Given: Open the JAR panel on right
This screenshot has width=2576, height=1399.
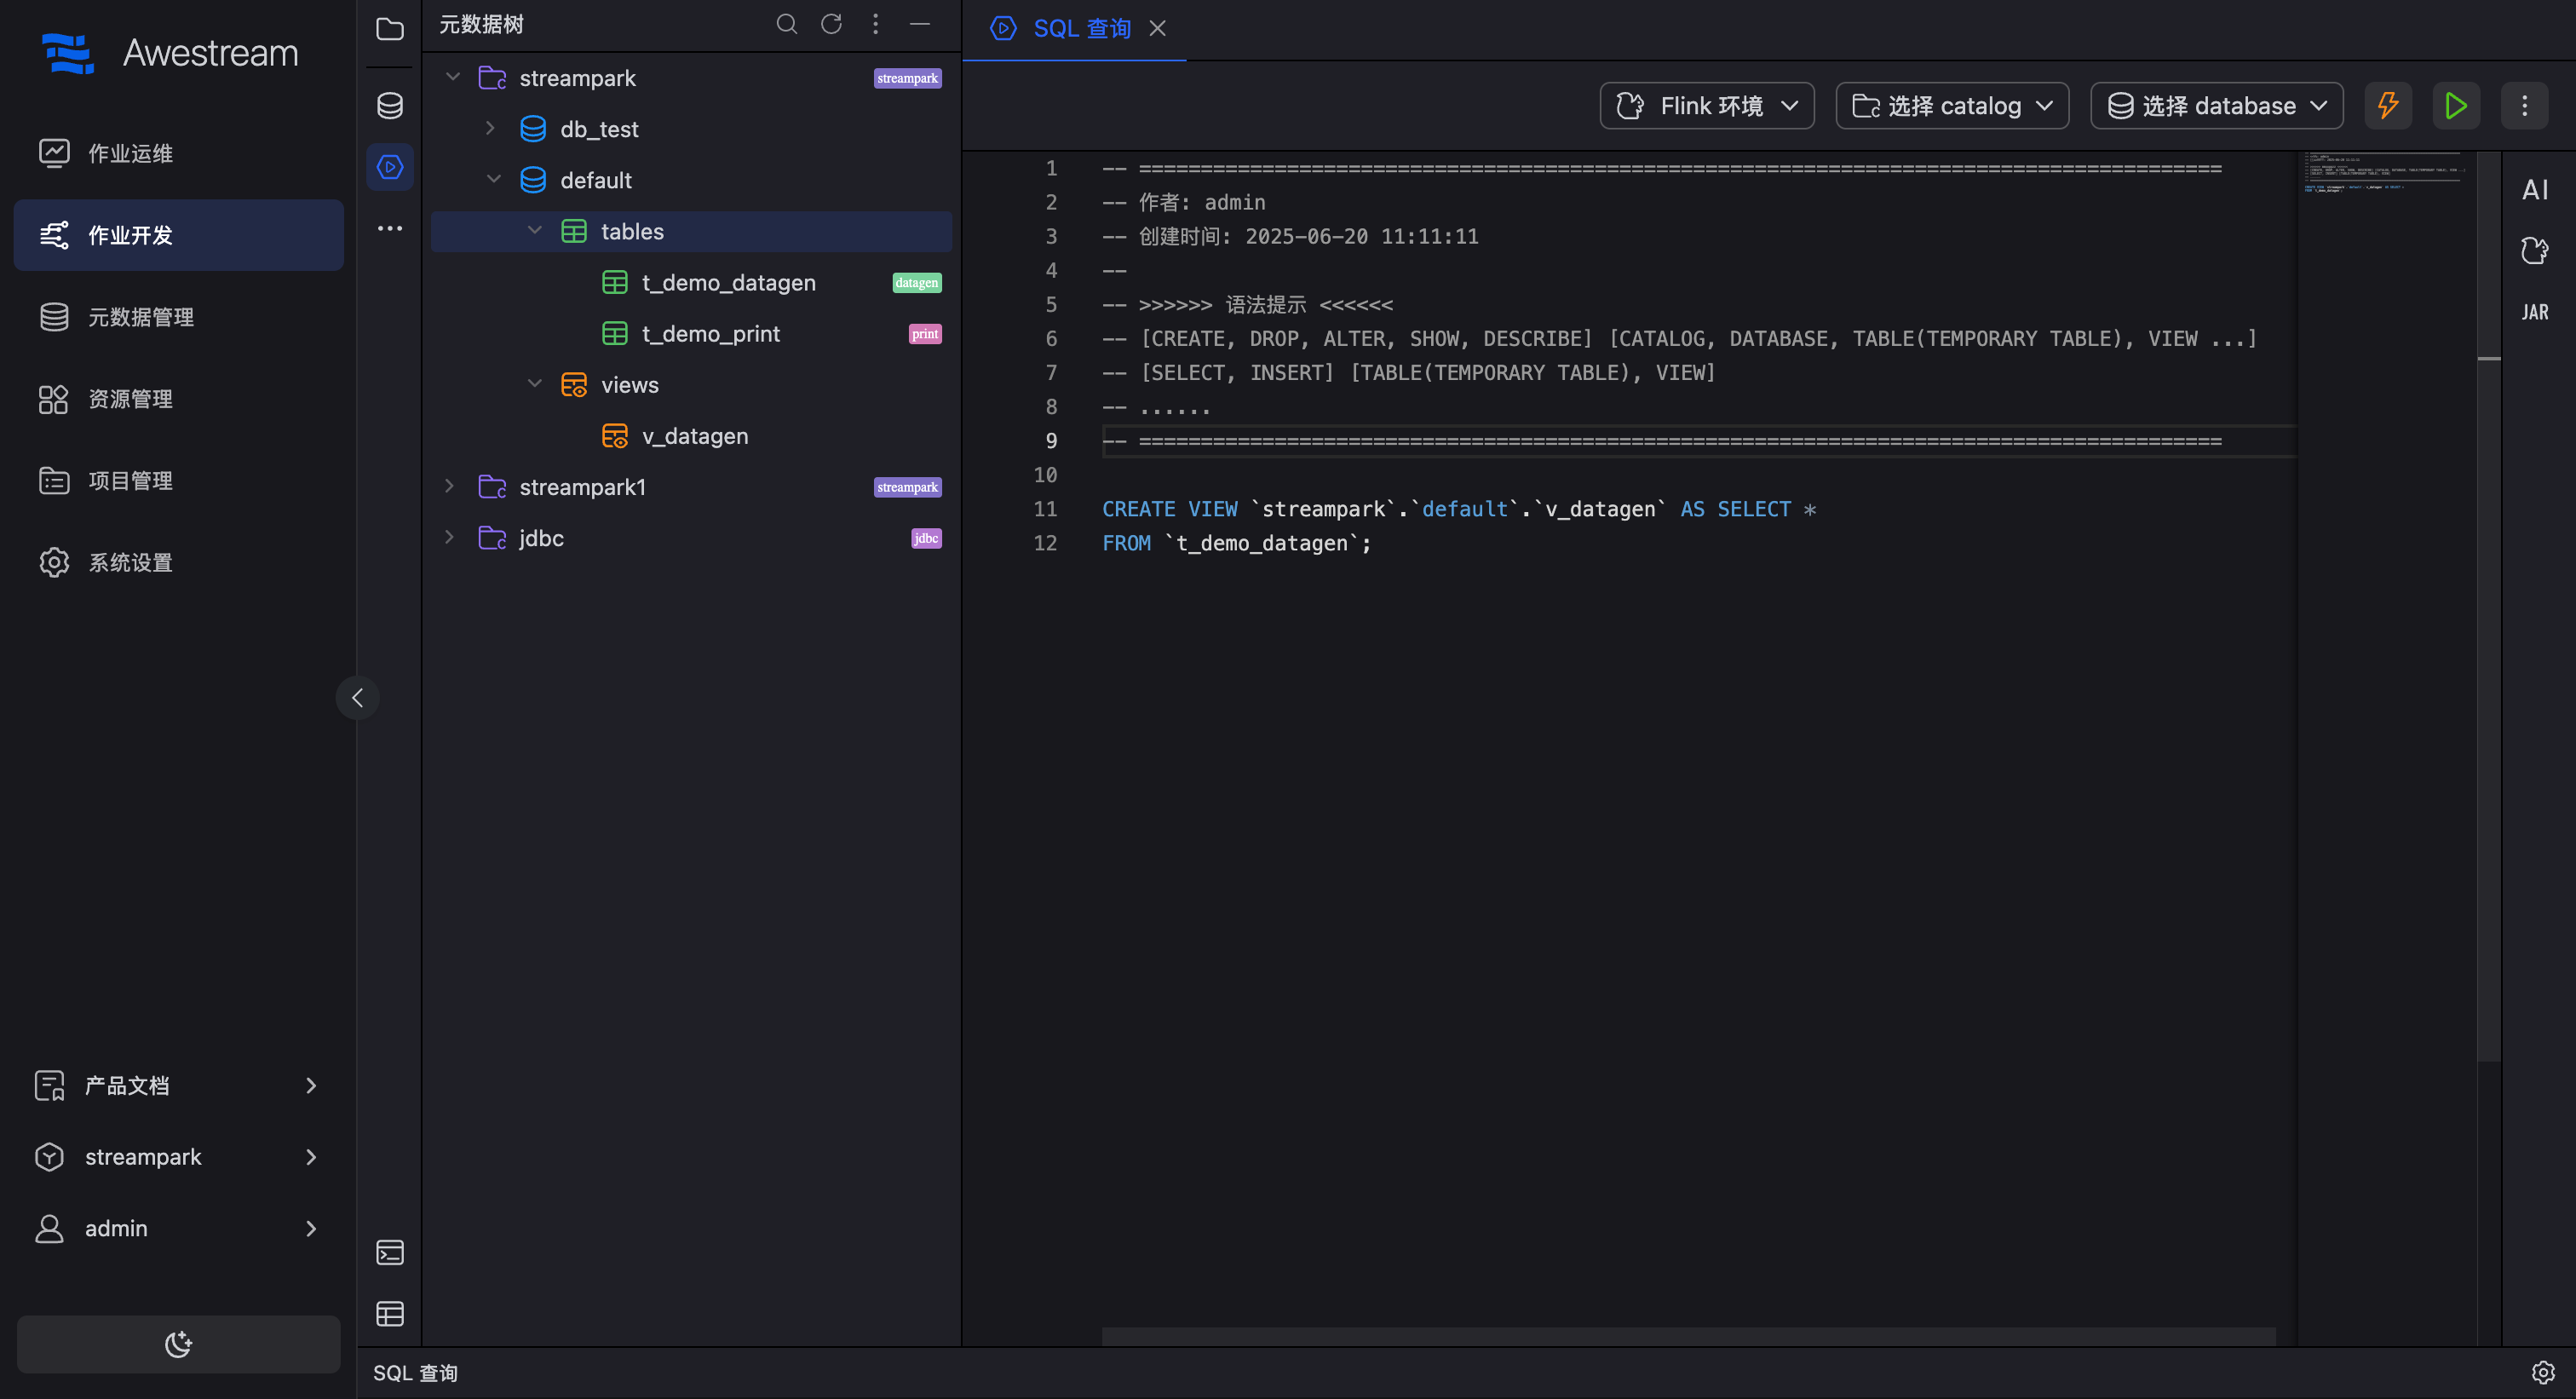Looking at the screenshot, I should 2534,313.
